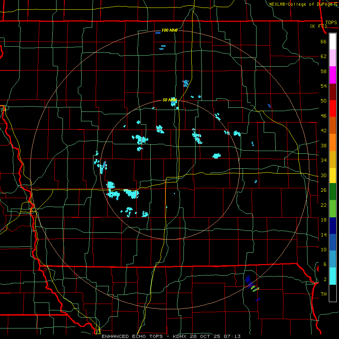Click the 'TOPS' legend title

tap(331, 22)
